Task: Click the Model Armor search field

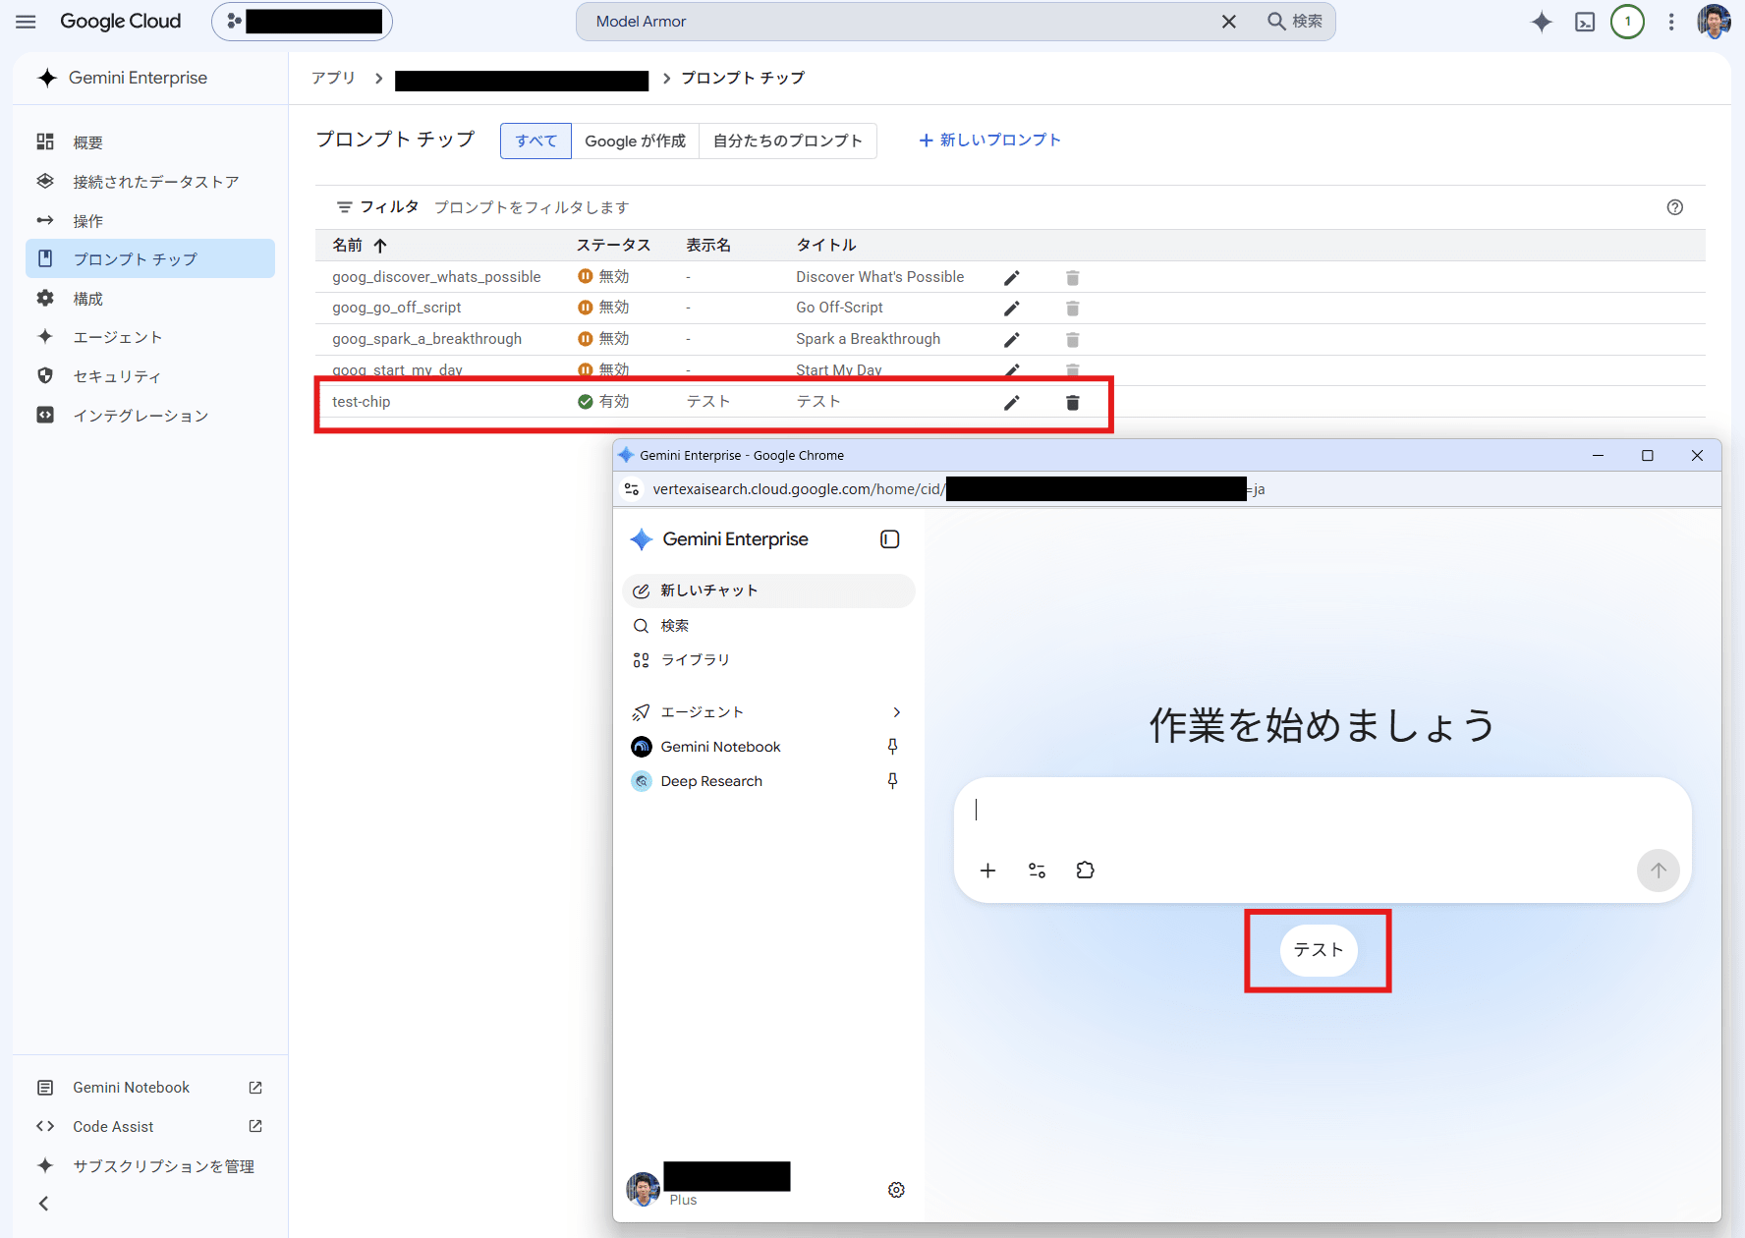Action: (899, 22)
